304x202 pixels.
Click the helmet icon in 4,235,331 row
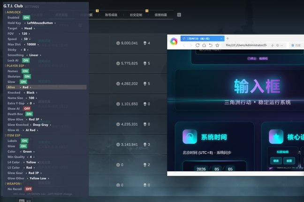(145, 124)
